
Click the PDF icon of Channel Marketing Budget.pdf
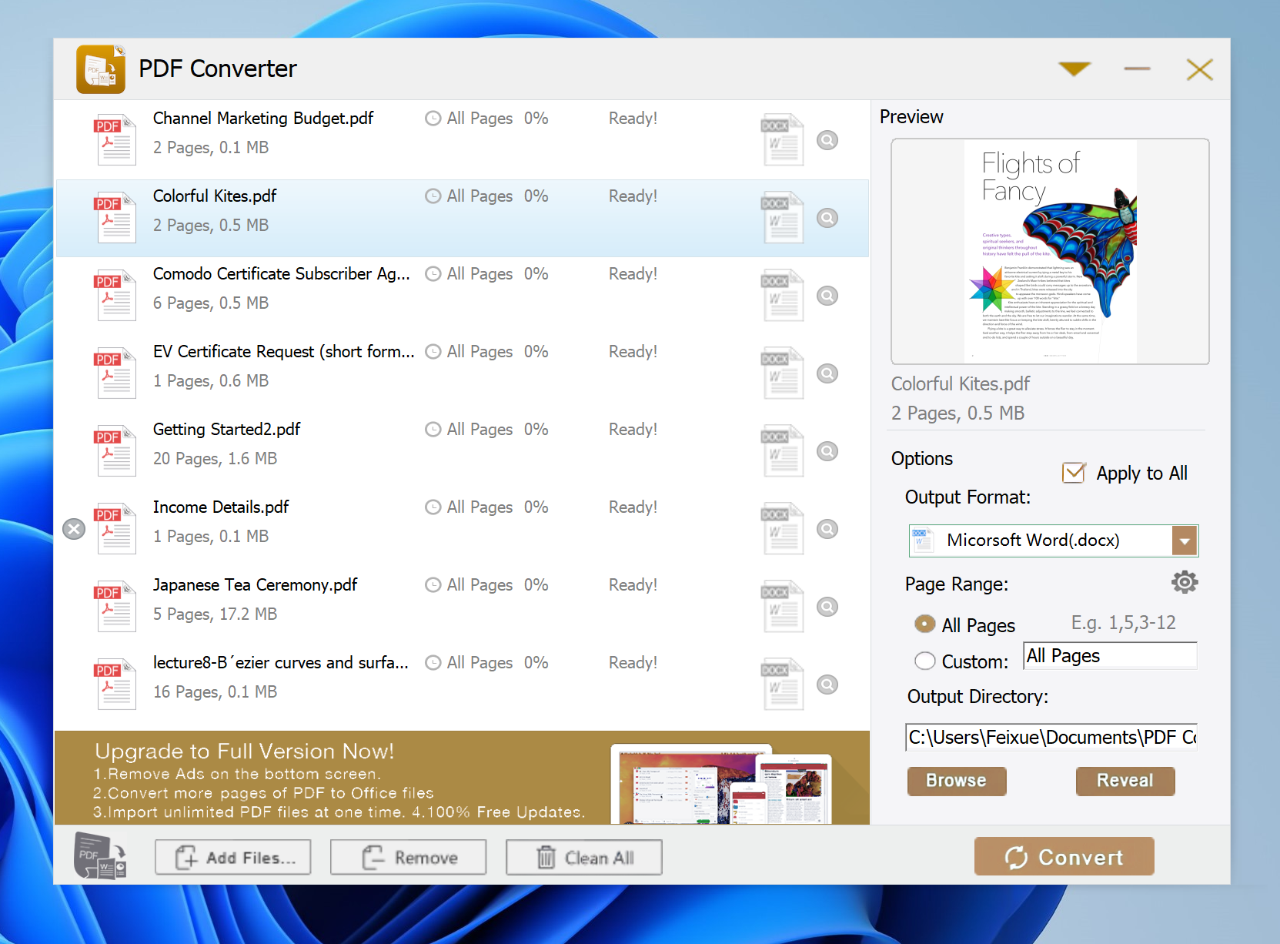115,139
